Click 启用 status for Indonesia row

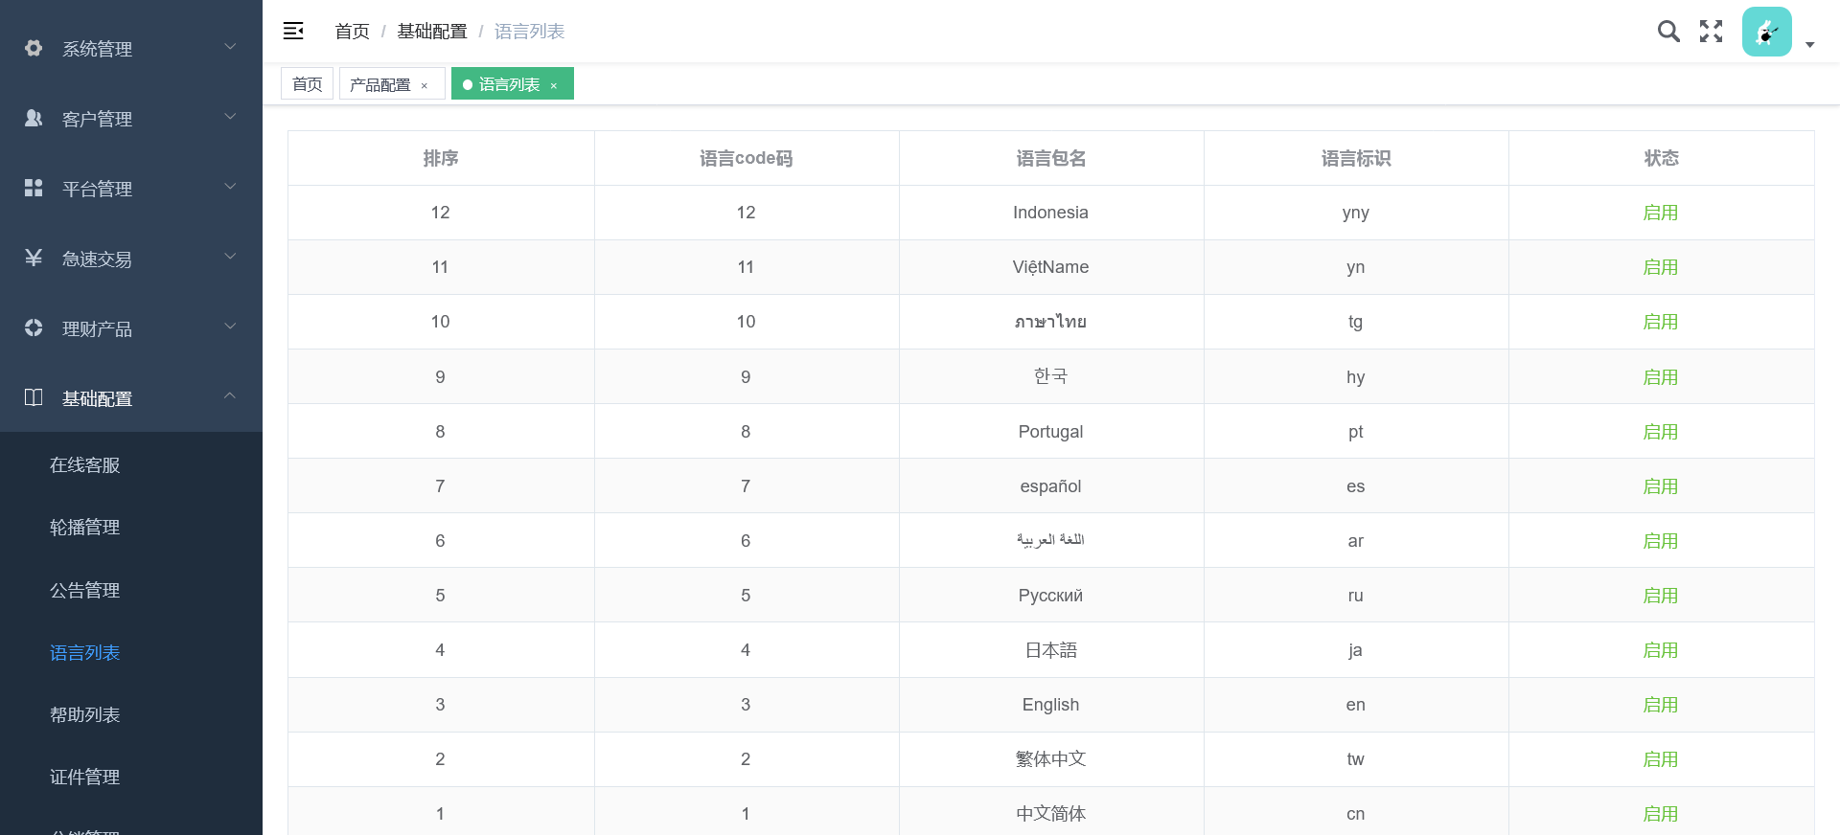(x=1660, y=213)
